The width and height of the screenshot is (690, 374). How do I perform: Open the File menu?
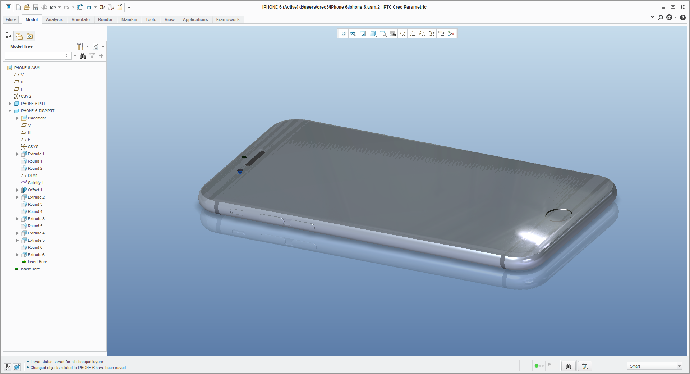[10, 20]
